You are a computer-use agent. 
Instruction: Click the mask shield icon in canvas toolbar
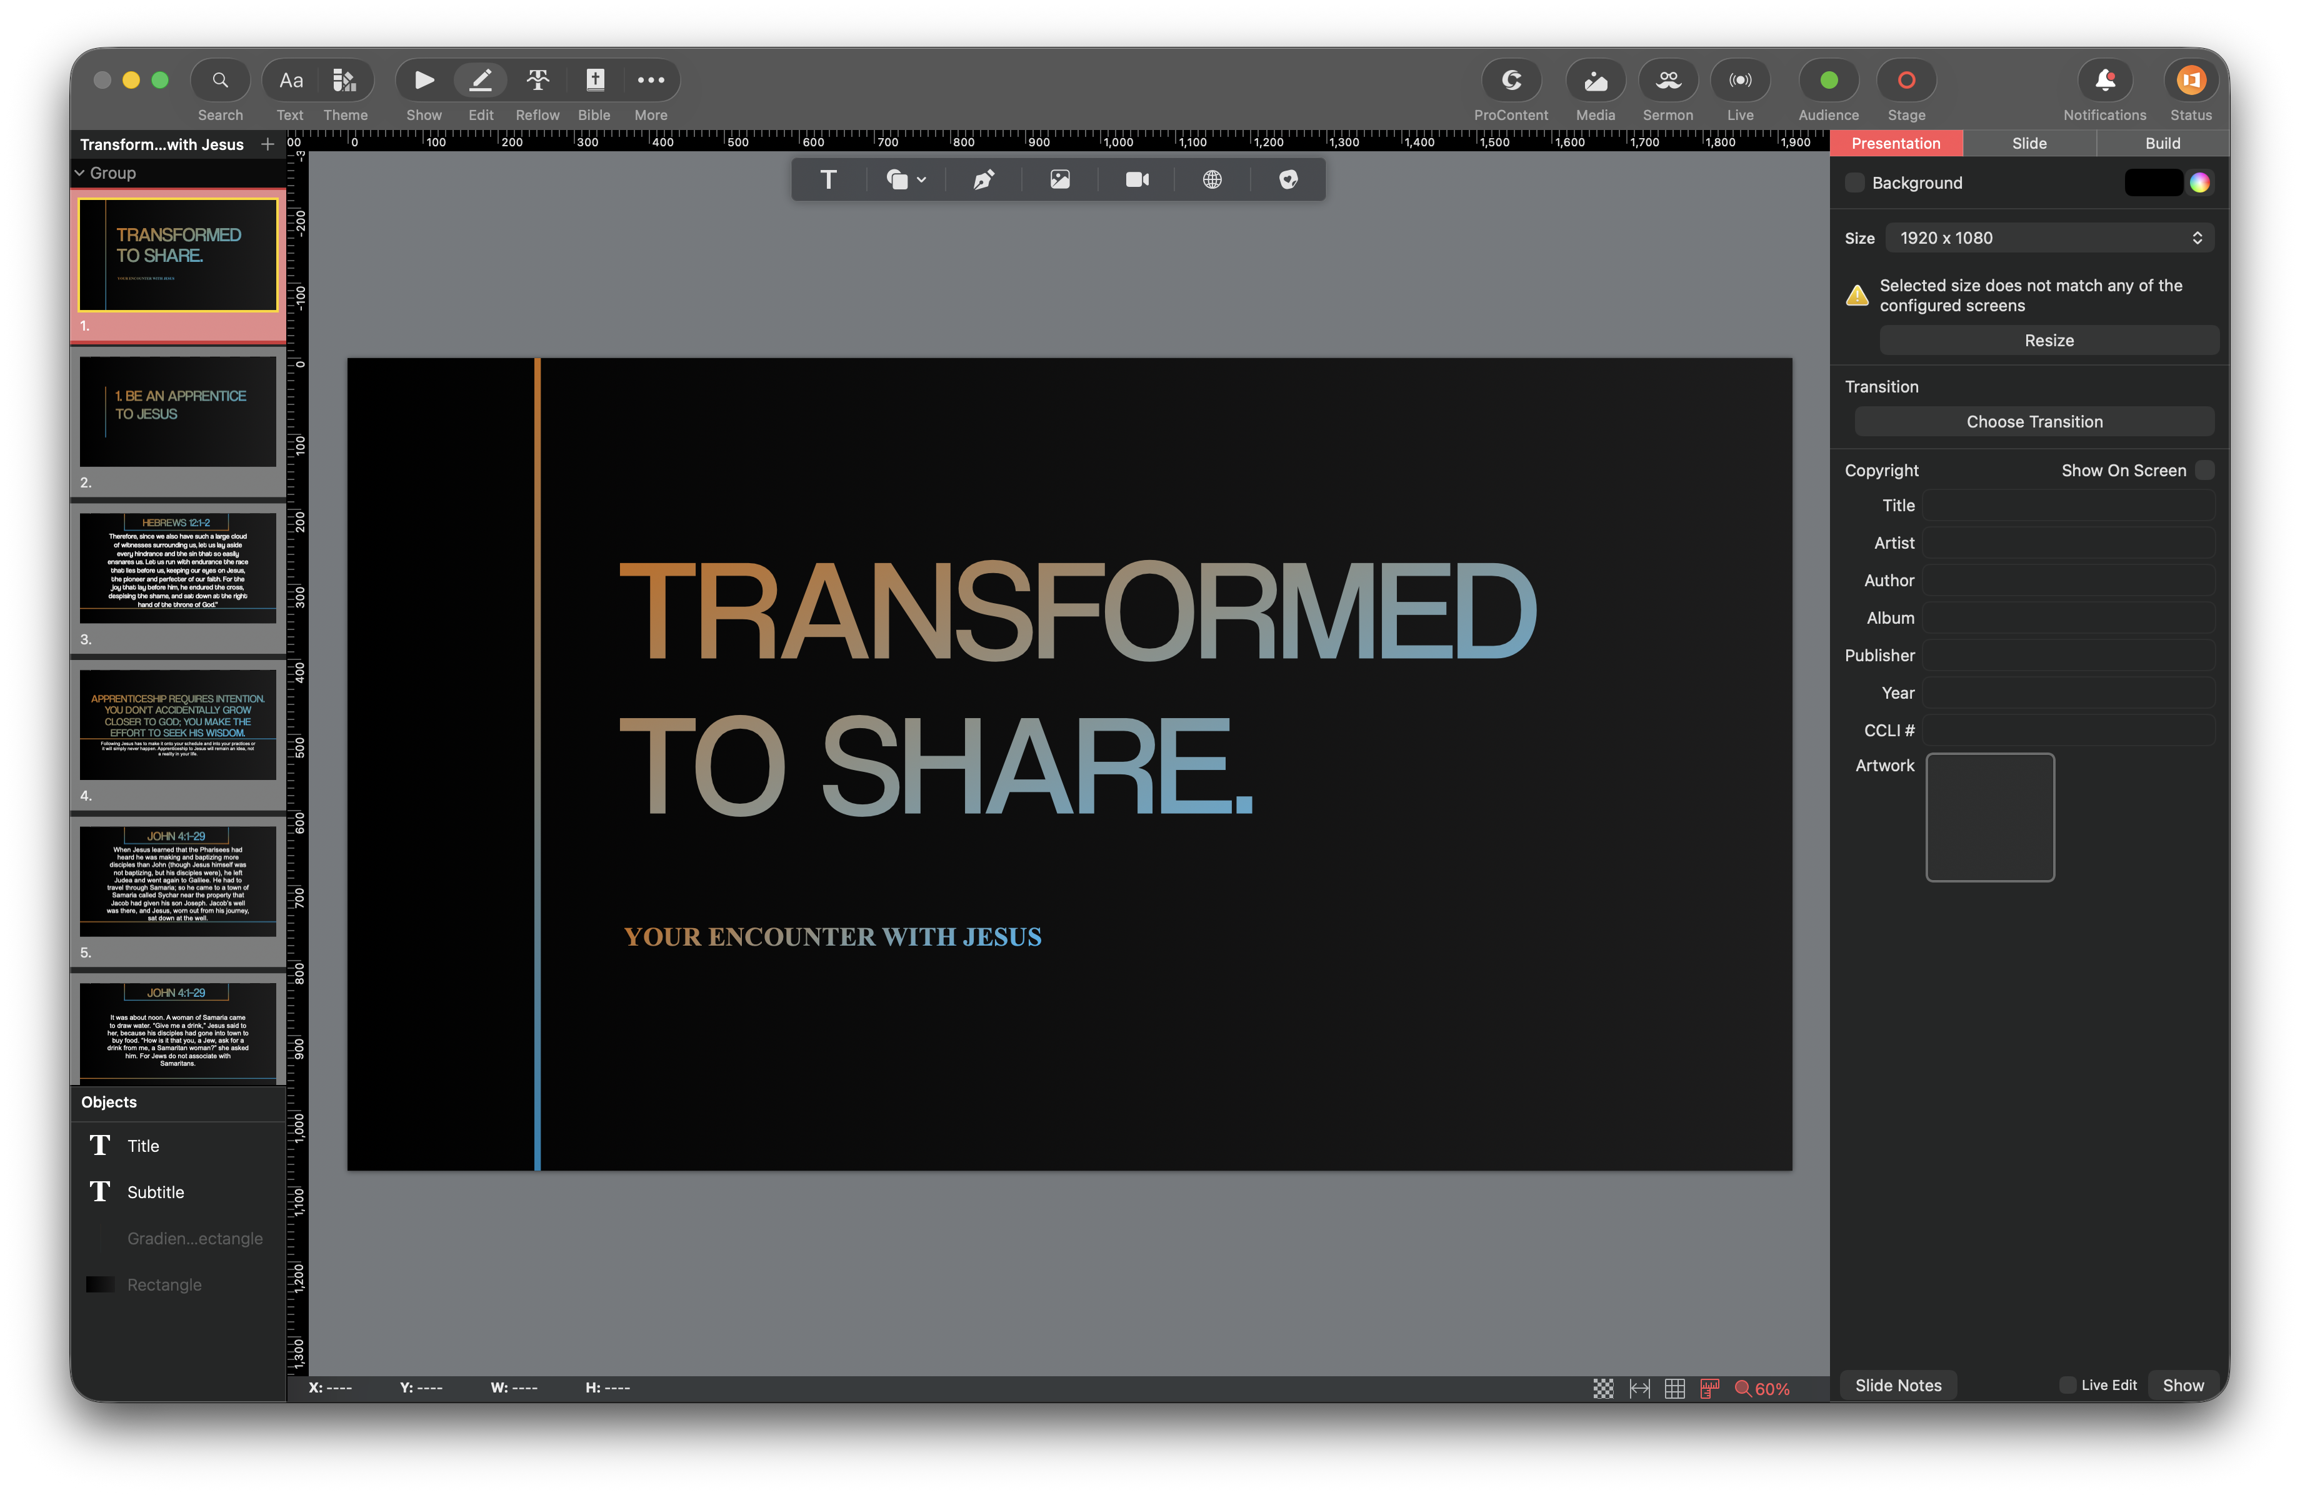1288,180
